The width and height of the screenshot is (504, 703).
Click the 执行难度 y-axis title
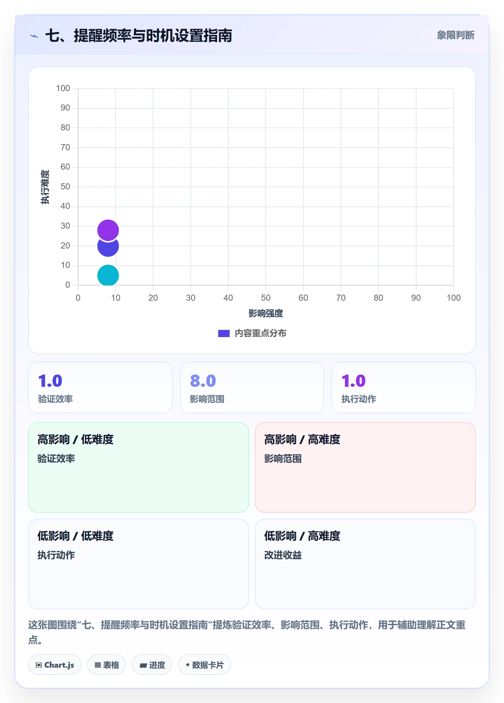pos(45,187)
